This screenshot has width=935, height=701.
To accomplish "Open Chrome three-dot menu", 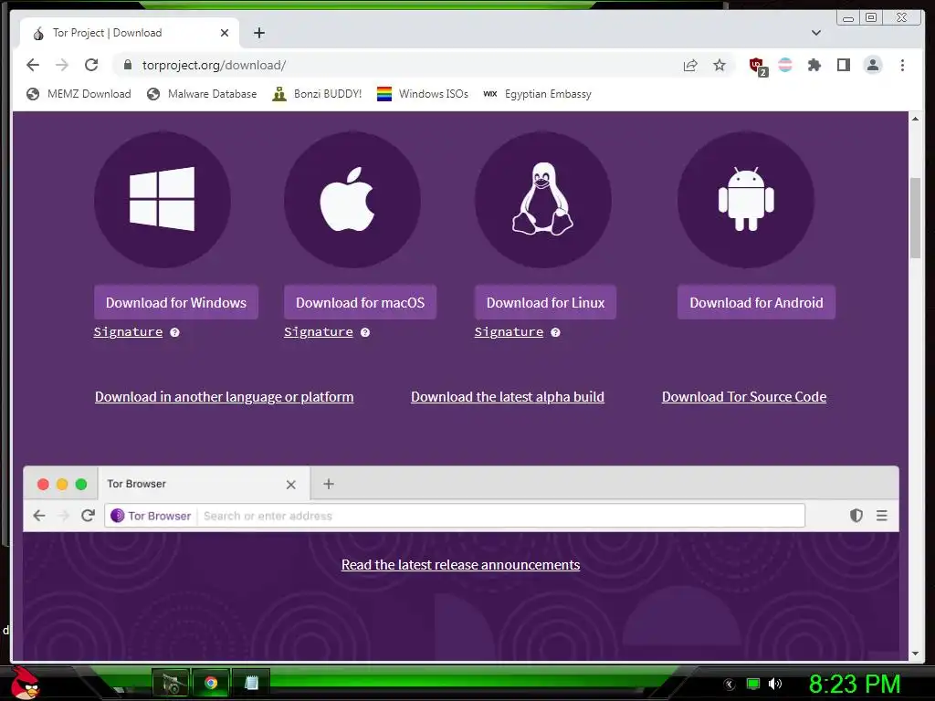I will coord(902,65).
